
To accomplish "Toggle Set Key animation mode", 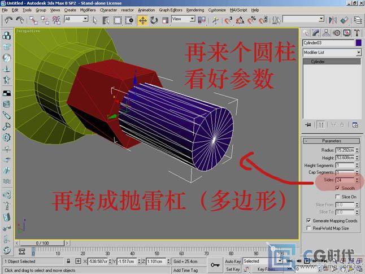I will (233, 269).
